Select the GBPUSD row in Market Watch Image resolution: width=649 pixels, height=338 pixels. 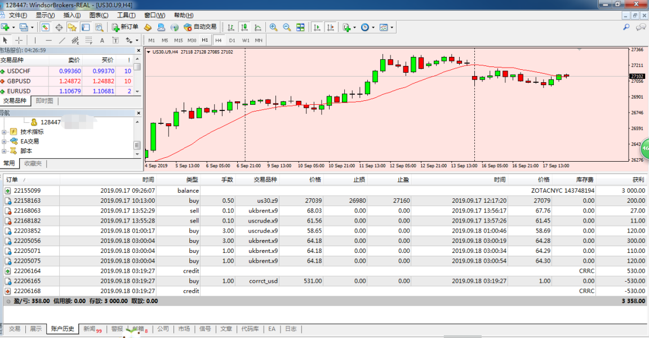click(19, 81)
